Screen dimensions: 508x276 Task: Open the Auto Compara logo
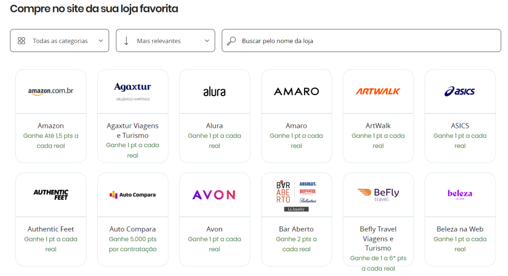(x=132, y=195)
